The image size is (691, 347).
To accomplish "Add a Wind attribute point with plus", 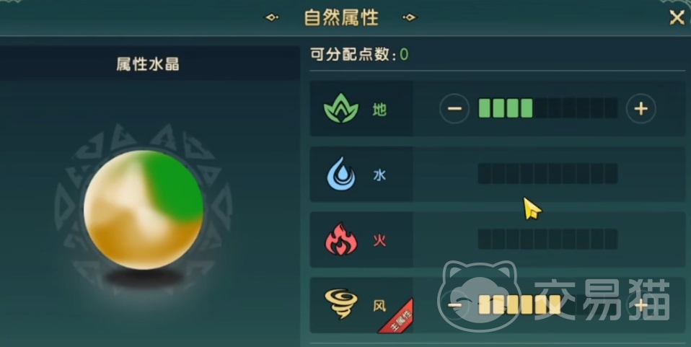I will (x=641, y=305).
